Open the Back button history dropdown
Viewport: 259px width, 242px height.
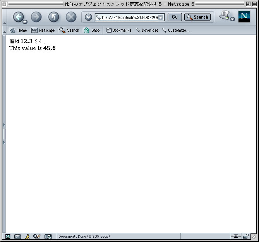tap(25, 22)
